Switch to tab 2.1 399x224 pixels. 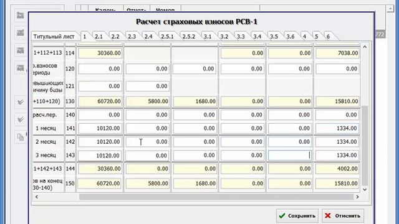[x=99, y=37]
